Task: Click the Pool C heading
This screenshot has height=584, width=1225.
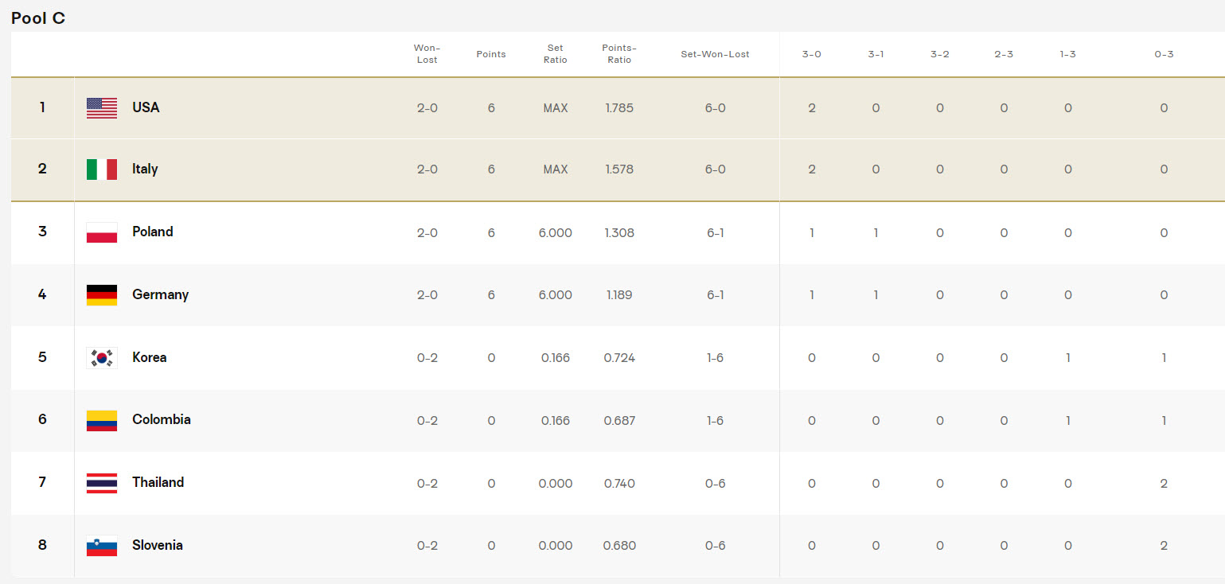Action: coord(38,18)
